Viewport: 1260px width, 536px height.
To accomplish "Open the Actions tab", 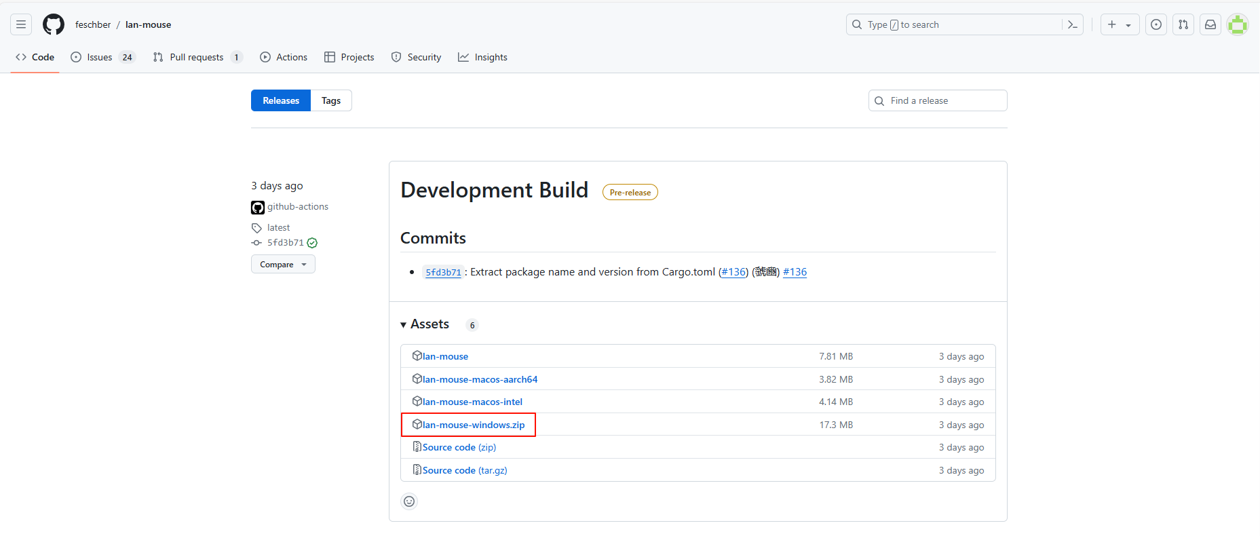I will pos(284,57).
